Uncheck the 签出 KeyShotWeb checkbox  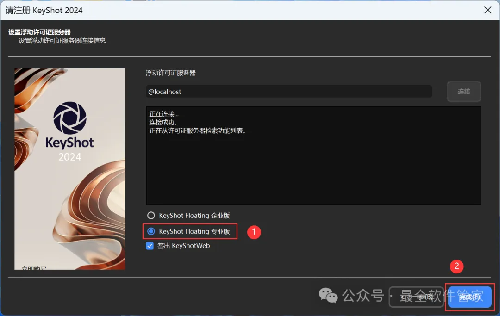150,246
